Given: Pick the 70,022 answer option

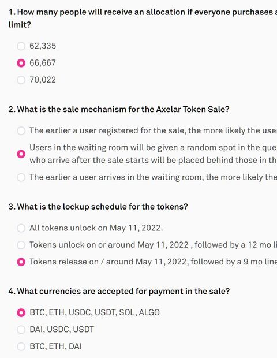Looking at the screenshot, I should coord(21,80).
